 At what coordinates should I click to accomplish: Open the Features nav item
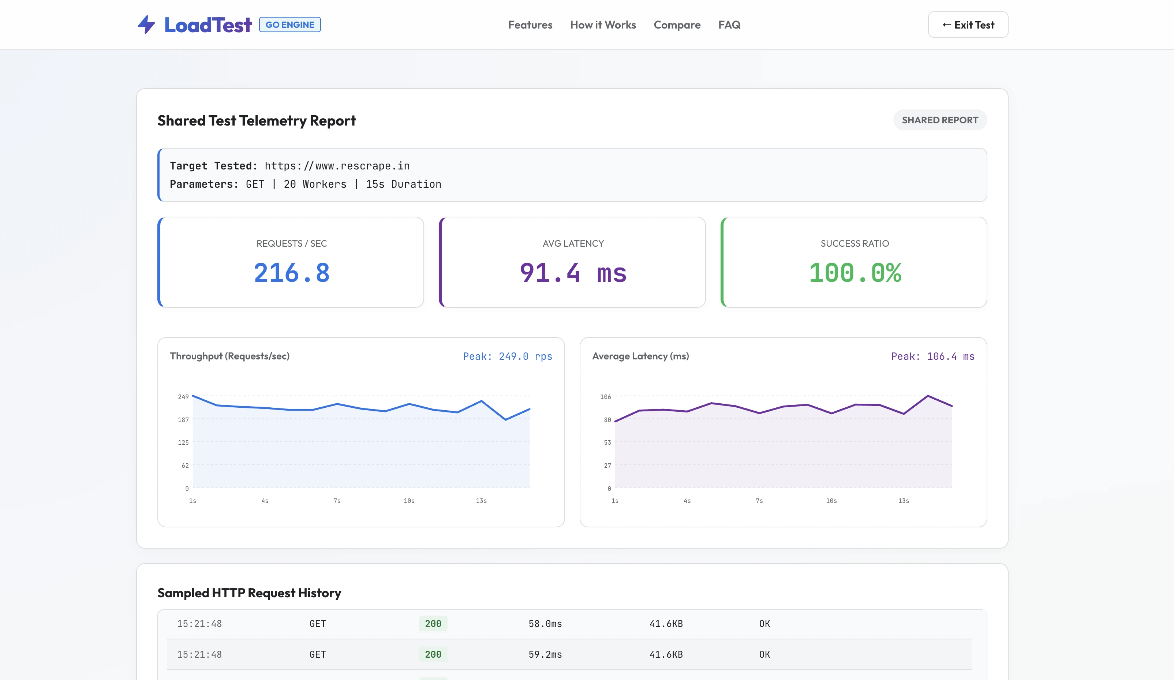point(530,25)
